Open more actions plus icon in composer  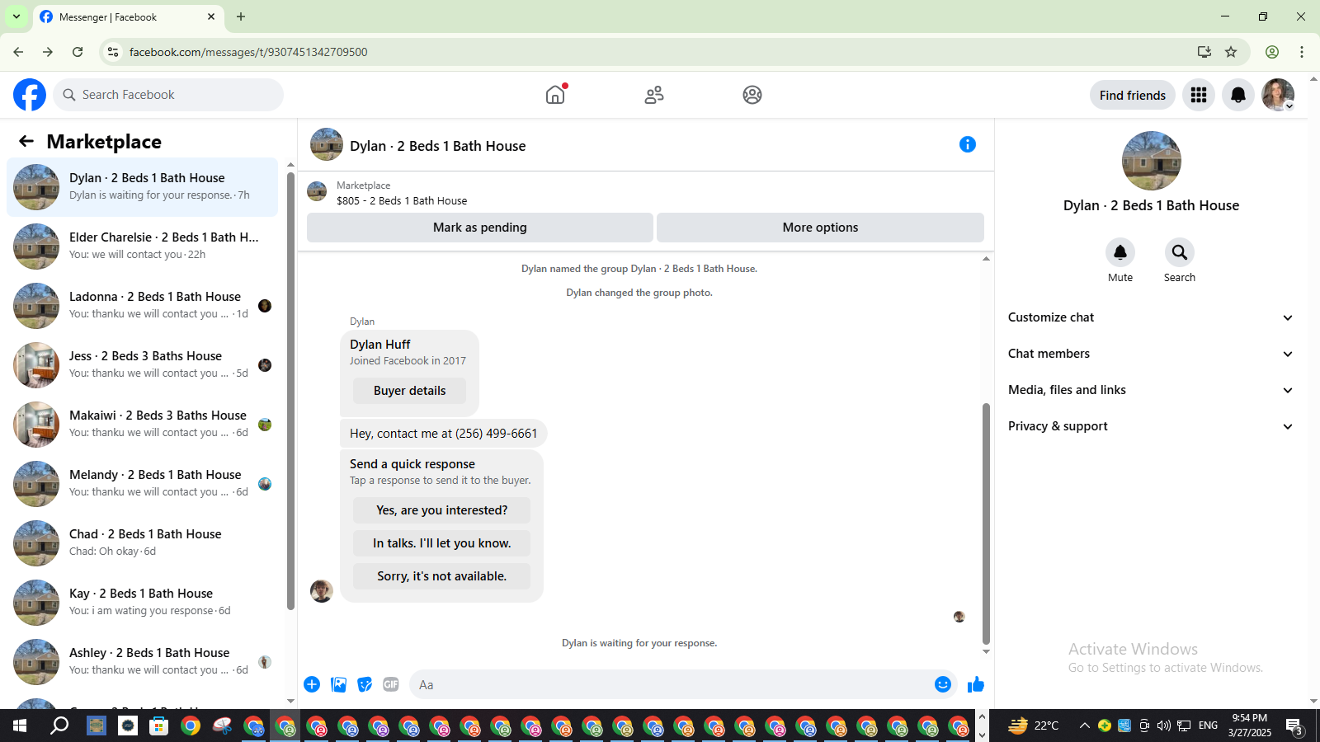[312, 684]
